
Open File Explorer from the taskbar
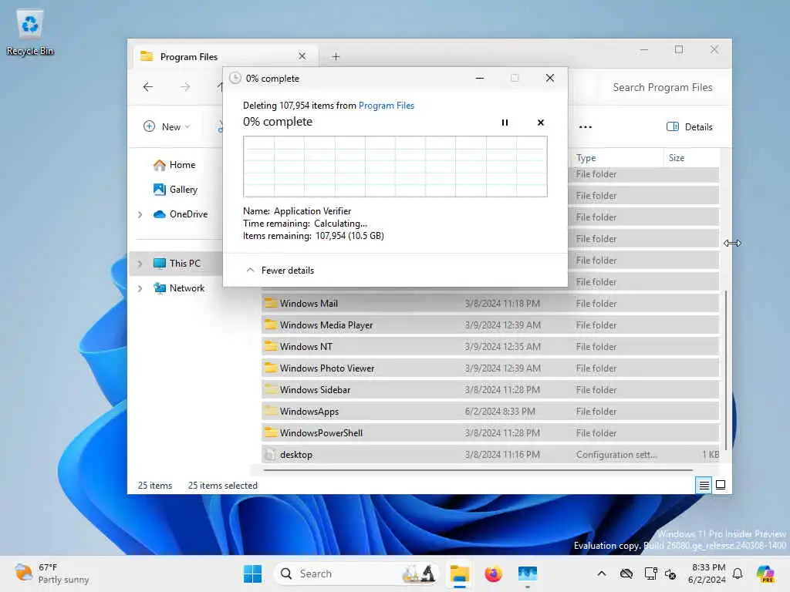(x=460, y=573)
